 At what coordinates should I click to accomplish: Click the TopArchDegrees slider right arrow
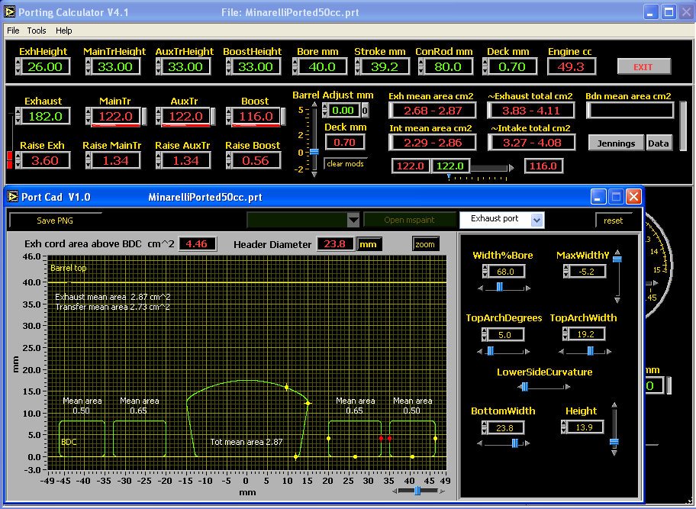click(x=527, y=352)
